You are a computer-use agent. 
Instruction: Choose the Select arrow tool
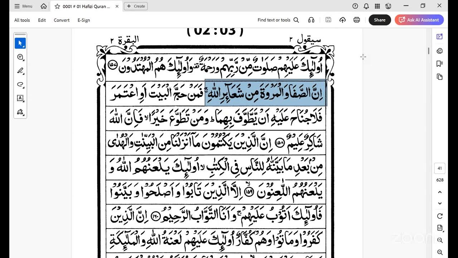(x=20, y=43)
